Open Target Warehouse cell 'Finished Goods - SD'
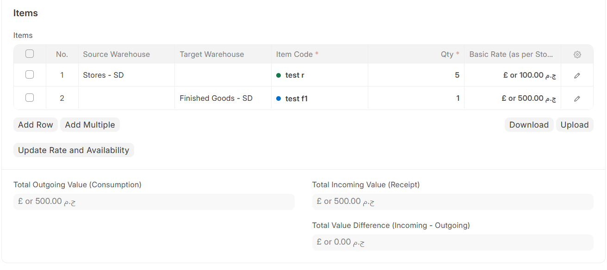 coord(216,98)
